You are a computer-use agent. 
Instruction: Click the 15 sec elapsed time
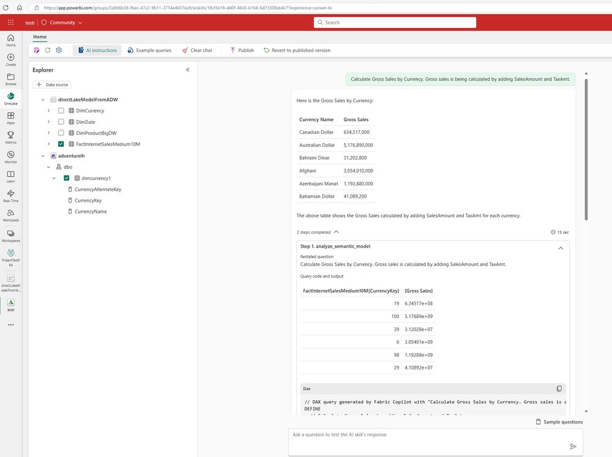click(560, 232)
